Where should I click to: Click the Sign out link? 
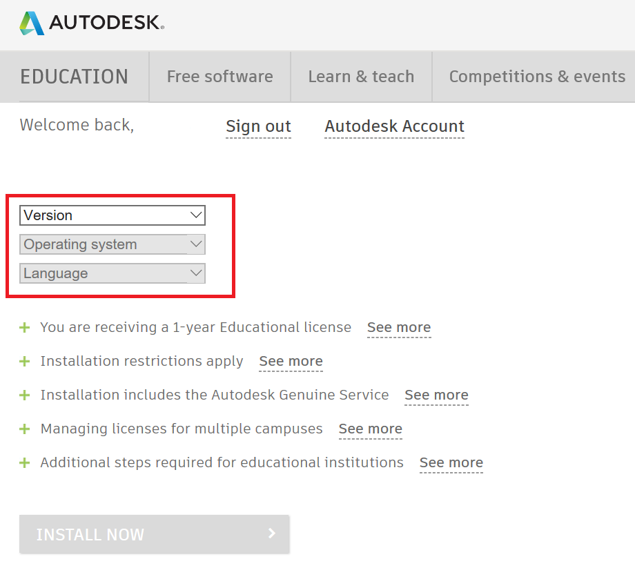pyautogui.click(x=258, y=127)
